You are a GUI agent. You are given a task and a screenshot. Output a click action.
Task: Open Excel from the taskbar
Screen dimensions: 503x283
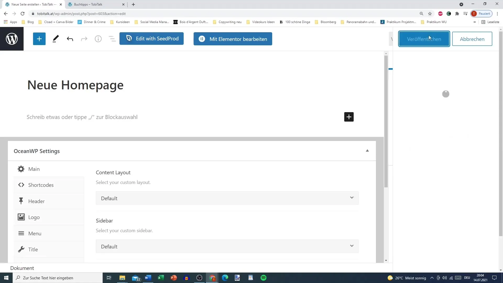tap(161, 278)
